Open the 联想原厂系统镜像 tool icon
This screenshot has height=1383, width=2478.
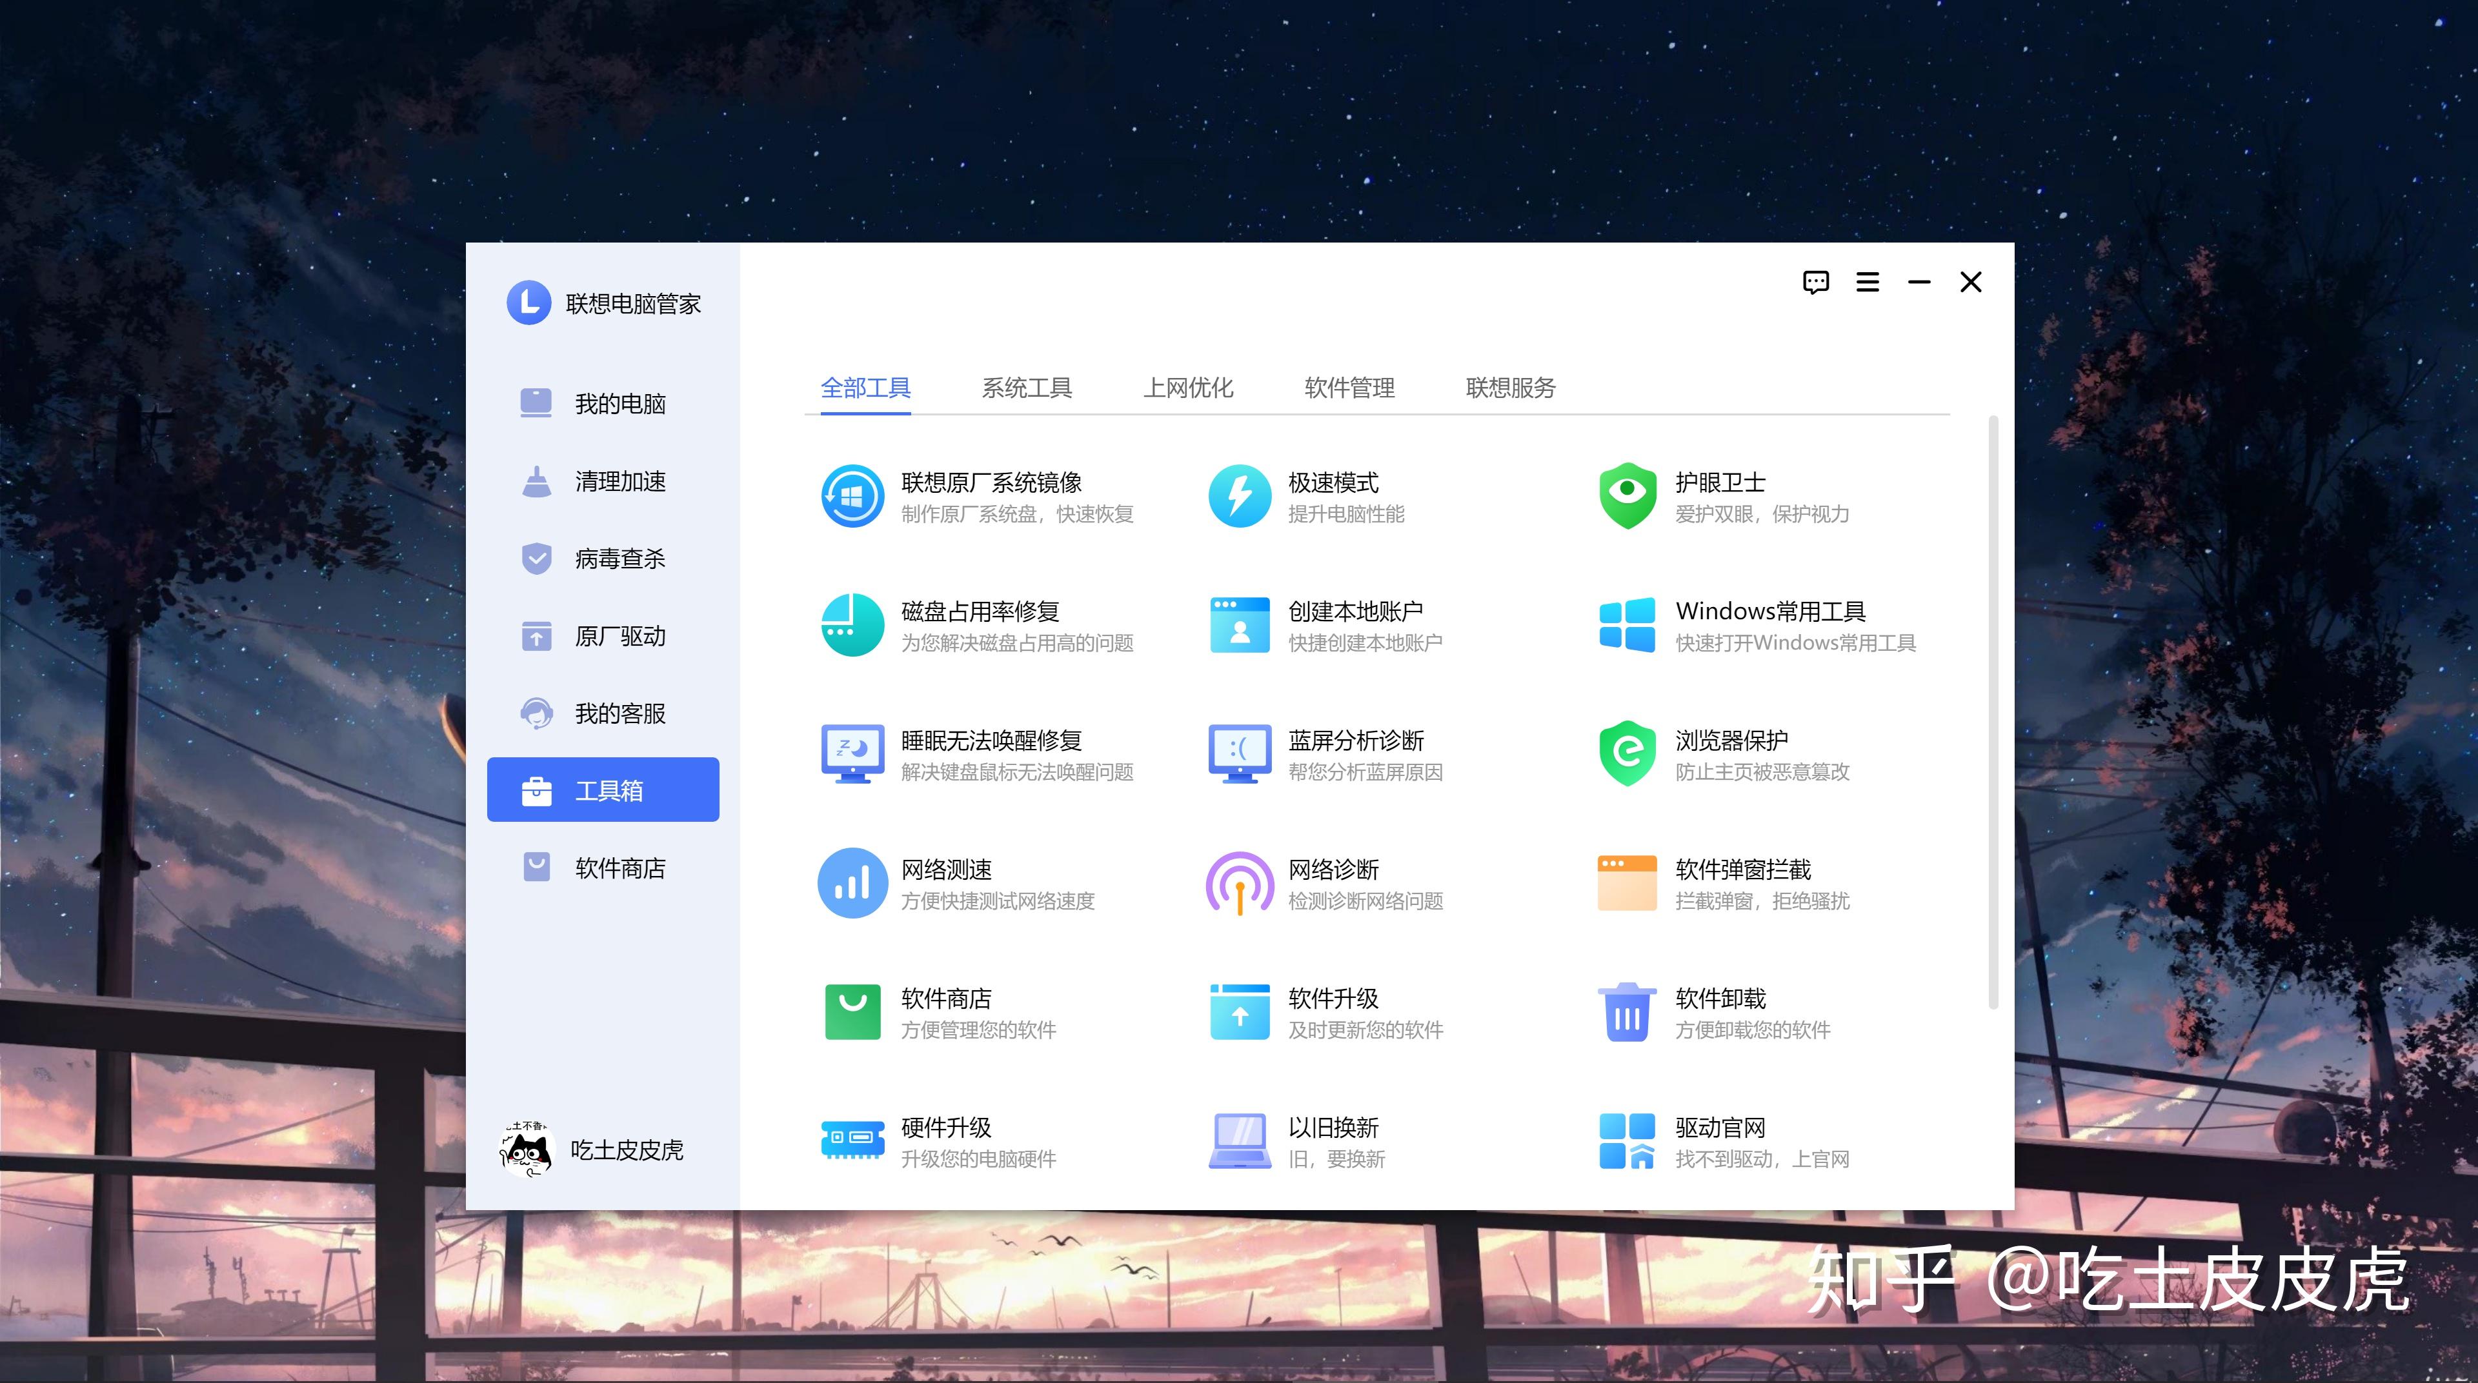click(x=852, y=496)
